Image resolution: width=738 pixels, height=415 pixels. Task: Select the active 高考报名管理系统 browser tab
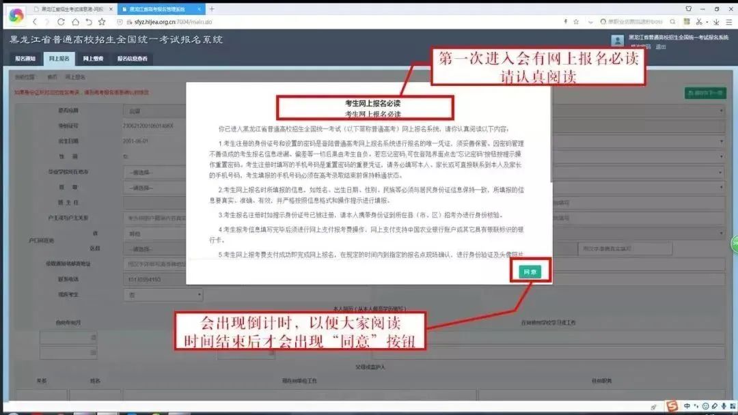(x=160, y=9)
